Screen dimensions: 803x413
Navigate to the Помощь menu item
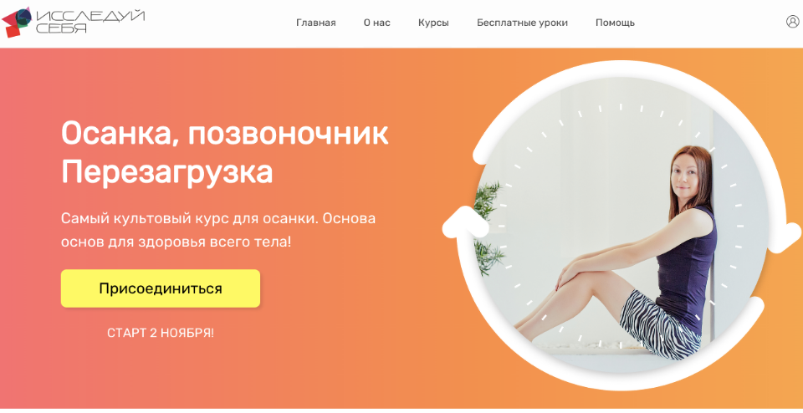pos(615,23)
